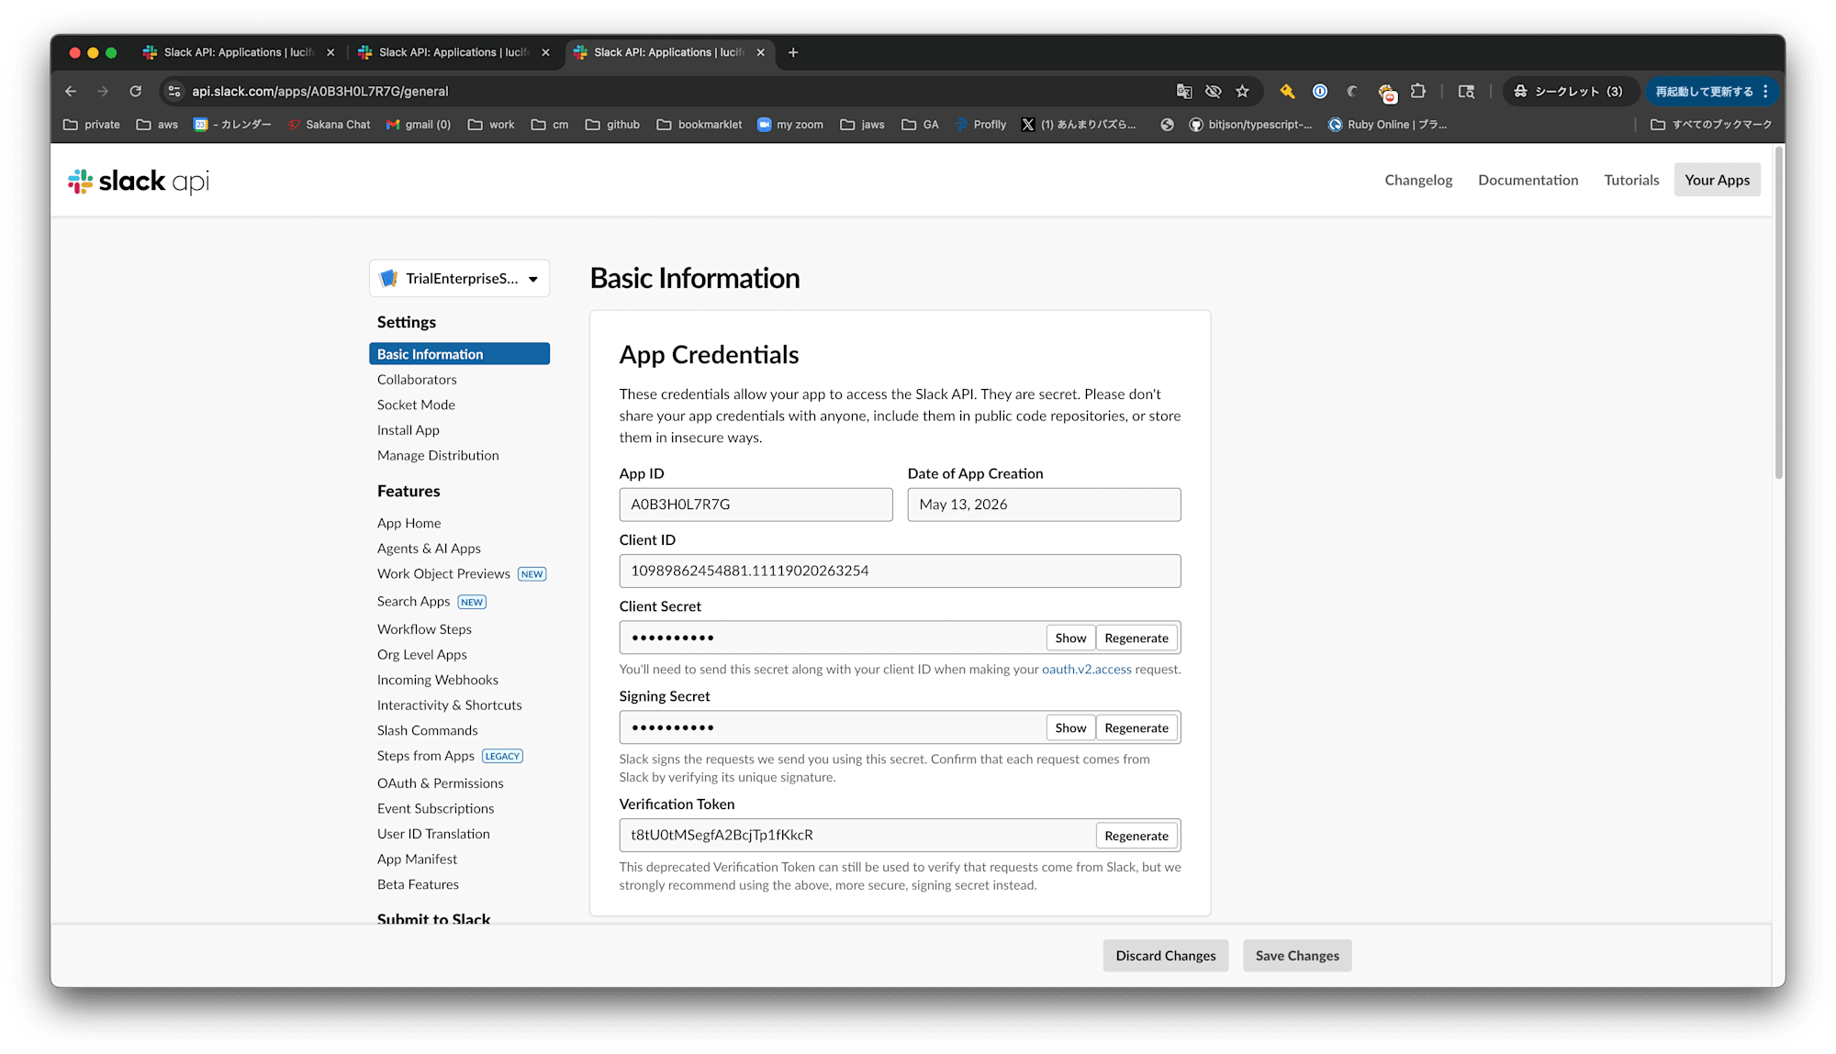This screenshot has width=1836, height=1054.
Task: Open the bitjson/typescript GitHub bookmark
Action: (1250, 125)
